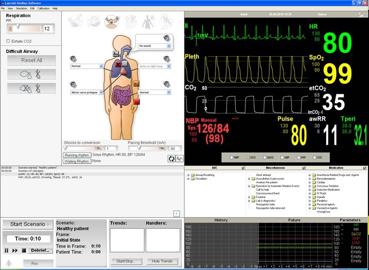
Task: Click the red square icon at the hand
Action: click(x=137, y=101)
